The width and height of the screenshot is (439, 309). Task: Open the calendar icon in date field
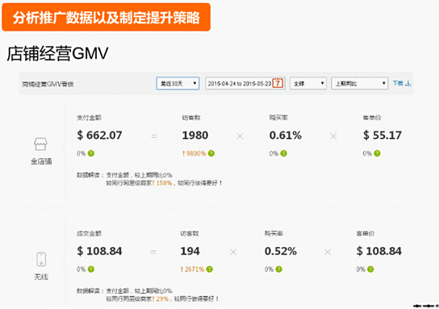pyautogui.click(x=278, y=83)
